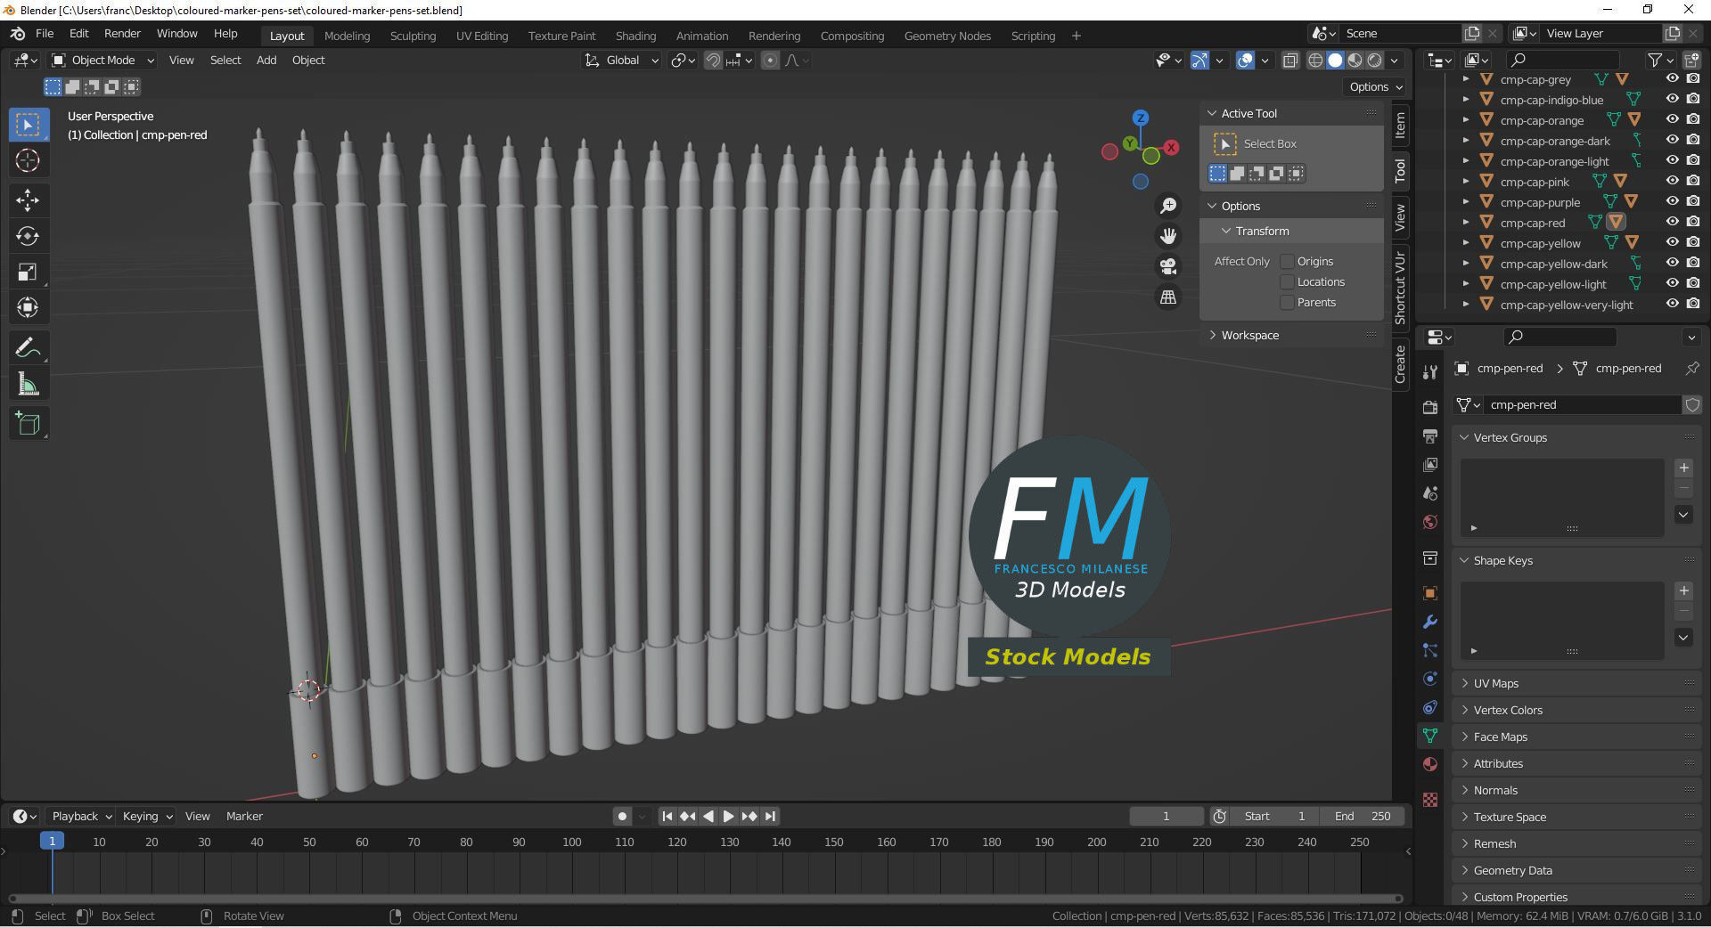This screenshot has width=1711, height=928.
Task: Click the End frame field
Action: coord(1363,816)
